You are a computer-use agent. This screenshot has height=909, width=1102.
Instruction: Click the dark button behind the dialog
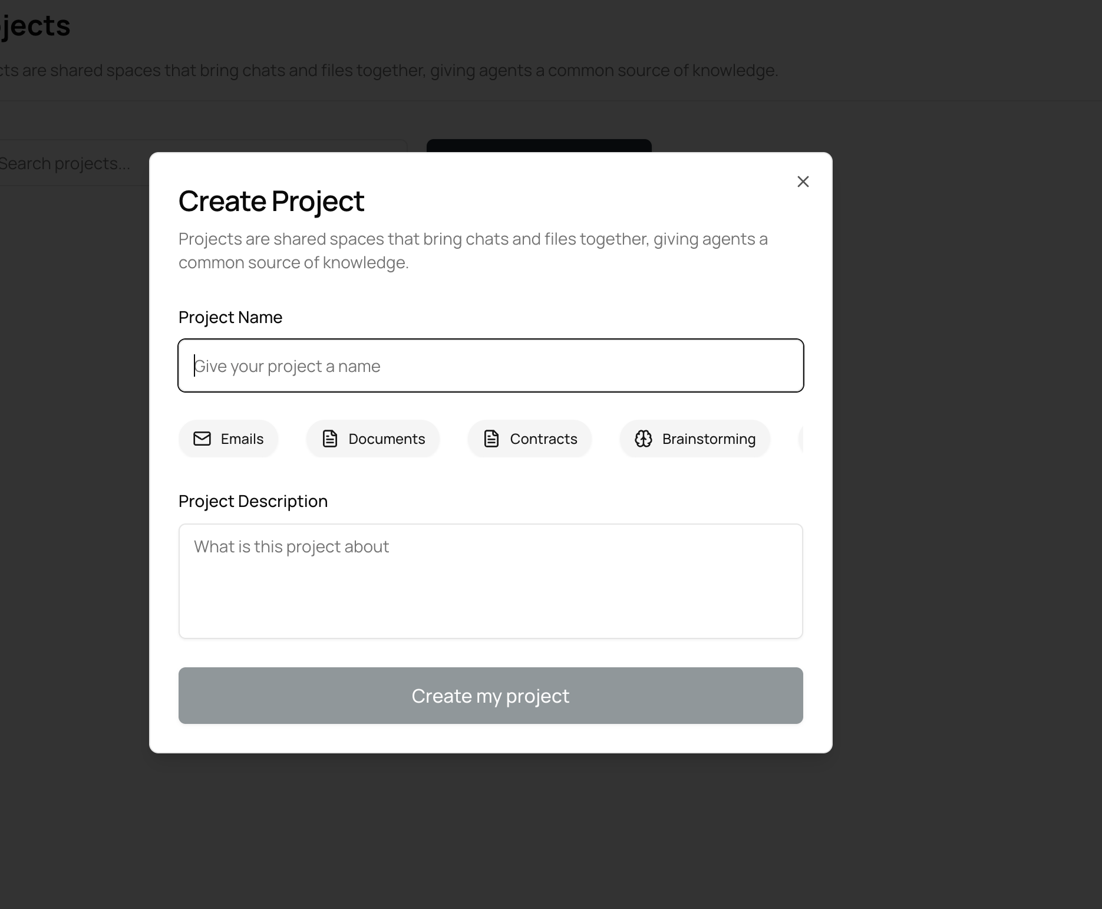point(539,145)
